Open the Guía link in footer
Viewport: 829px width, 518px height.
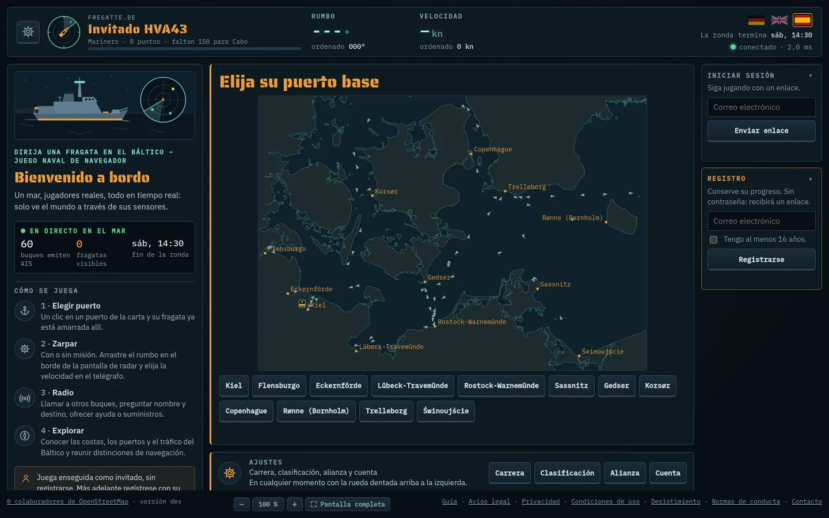click(450, 501)
